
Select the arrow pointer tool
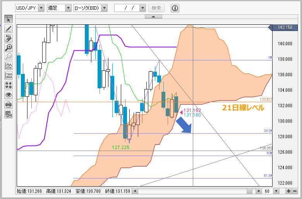[9, 19]
